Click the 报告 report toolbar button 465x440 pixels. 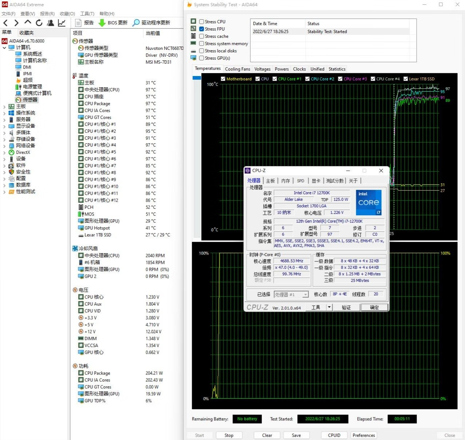84,23
